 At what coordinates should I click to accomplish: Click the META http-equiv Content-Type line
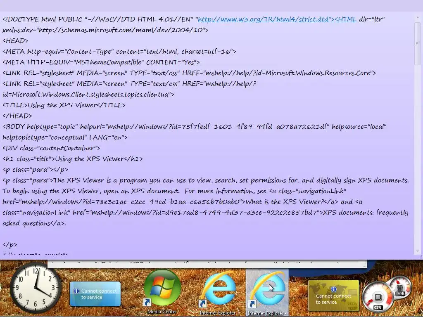[x=119, y=52]
